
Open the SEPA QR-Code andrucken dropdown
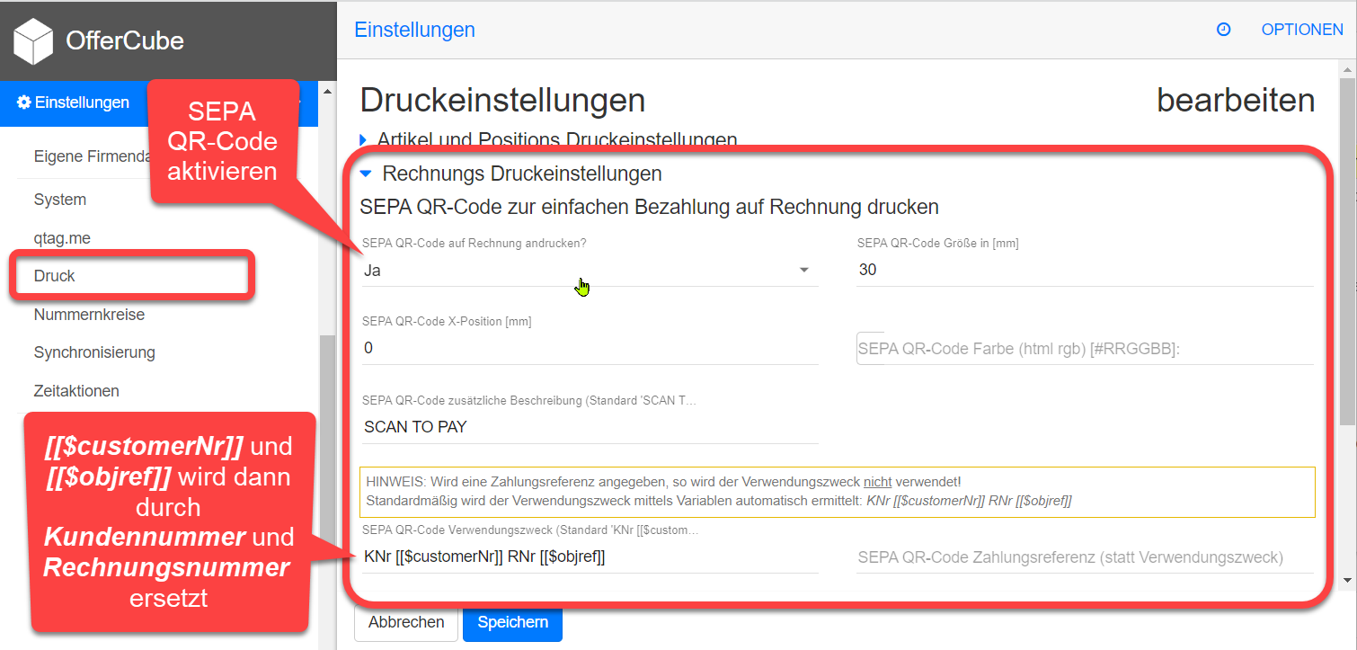click(590, 270)
